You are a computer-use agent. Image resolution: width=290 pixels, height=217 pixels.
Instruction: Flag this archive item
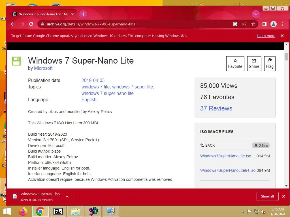coord(270,64)
